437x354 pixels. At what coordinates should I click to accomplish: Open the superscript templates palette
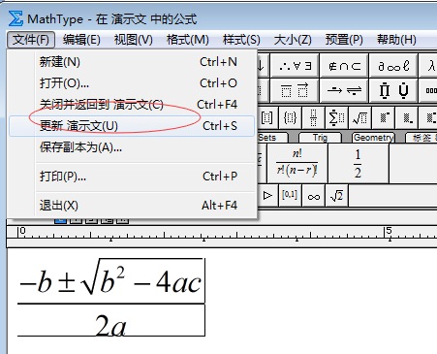click(383, 117)
